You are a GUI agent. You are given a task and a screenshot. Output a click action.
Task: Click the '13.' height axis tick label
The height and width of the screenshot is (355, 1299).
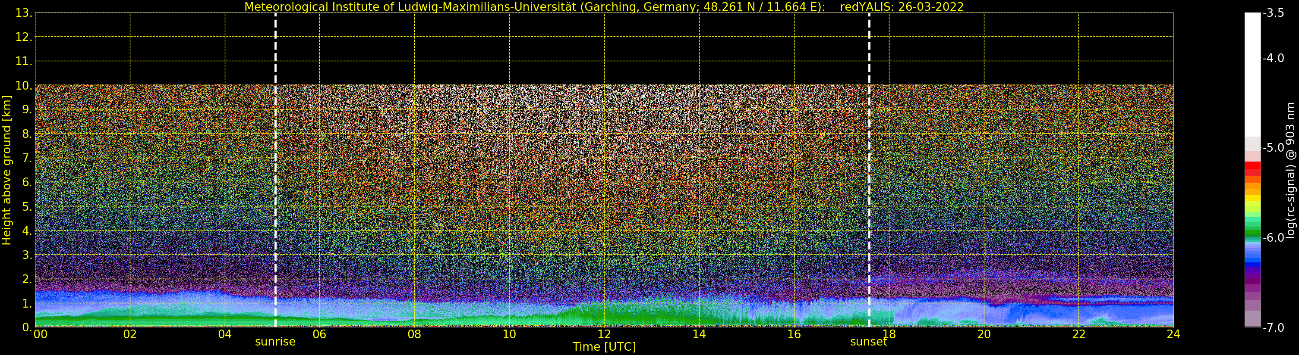24,13
